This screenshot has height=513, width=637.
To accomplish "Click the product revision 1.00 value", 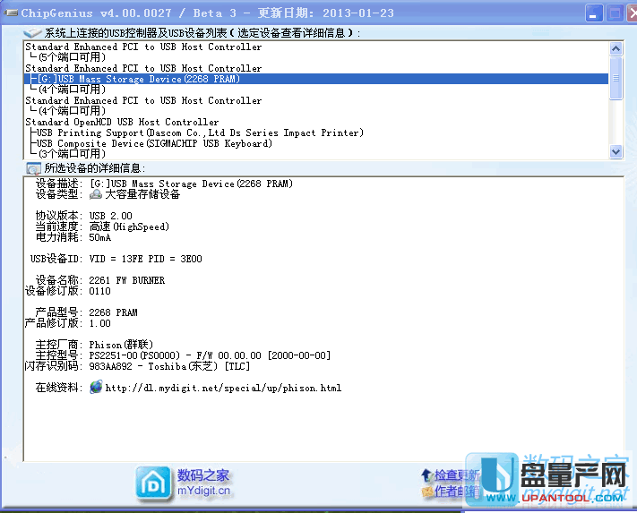I will click(100, 323).
